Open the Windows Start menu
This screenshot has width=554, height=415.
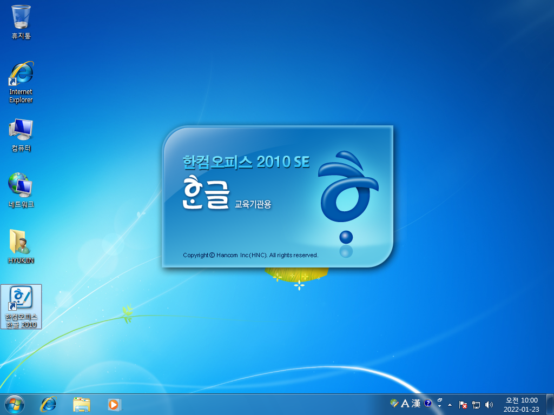[15, 404]
